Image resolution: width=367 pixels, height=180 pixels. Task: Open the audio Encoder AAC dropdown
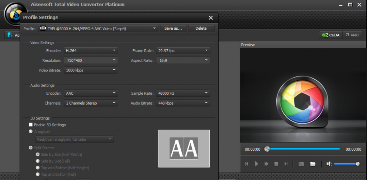(x=91, y=93)
